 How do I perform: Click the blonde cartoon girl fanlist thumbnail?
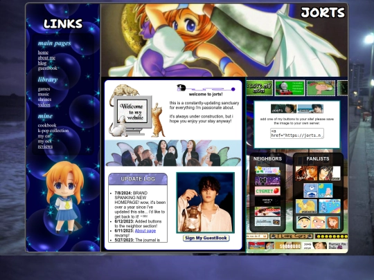[318, 223]
